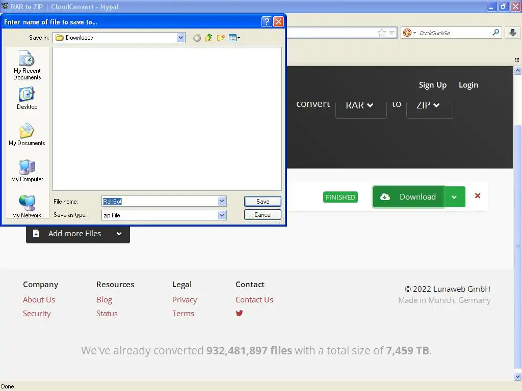Click the page scrollbar up arrow

click(x=517, y=70)
